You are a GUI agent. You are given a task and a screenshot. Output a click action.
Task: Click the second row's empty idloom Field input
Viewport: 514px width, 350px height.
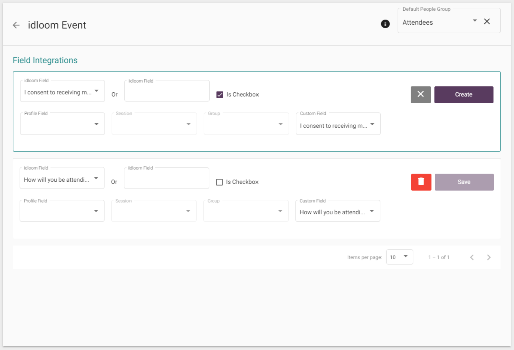166,179
